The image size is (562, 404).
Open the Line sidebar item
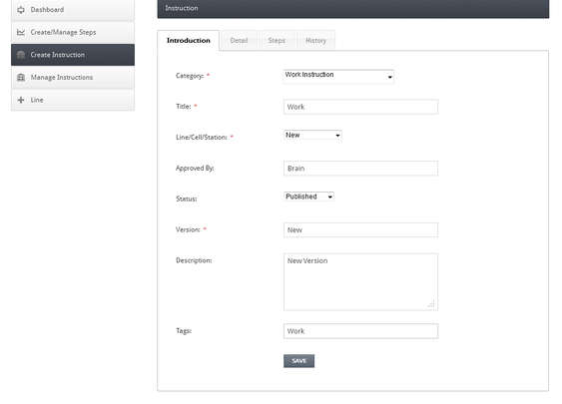tap(73, 100)
